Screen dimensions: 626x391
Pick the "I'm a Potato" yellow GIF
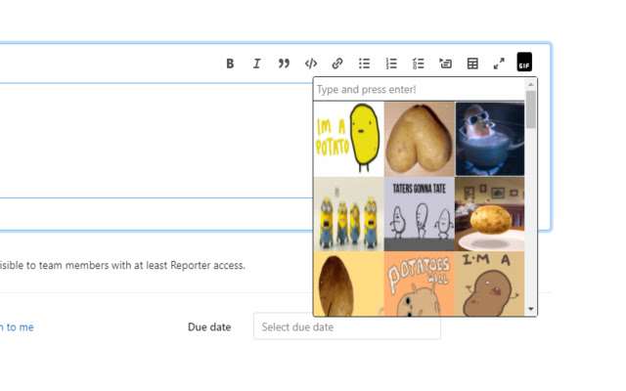[348, 138]
